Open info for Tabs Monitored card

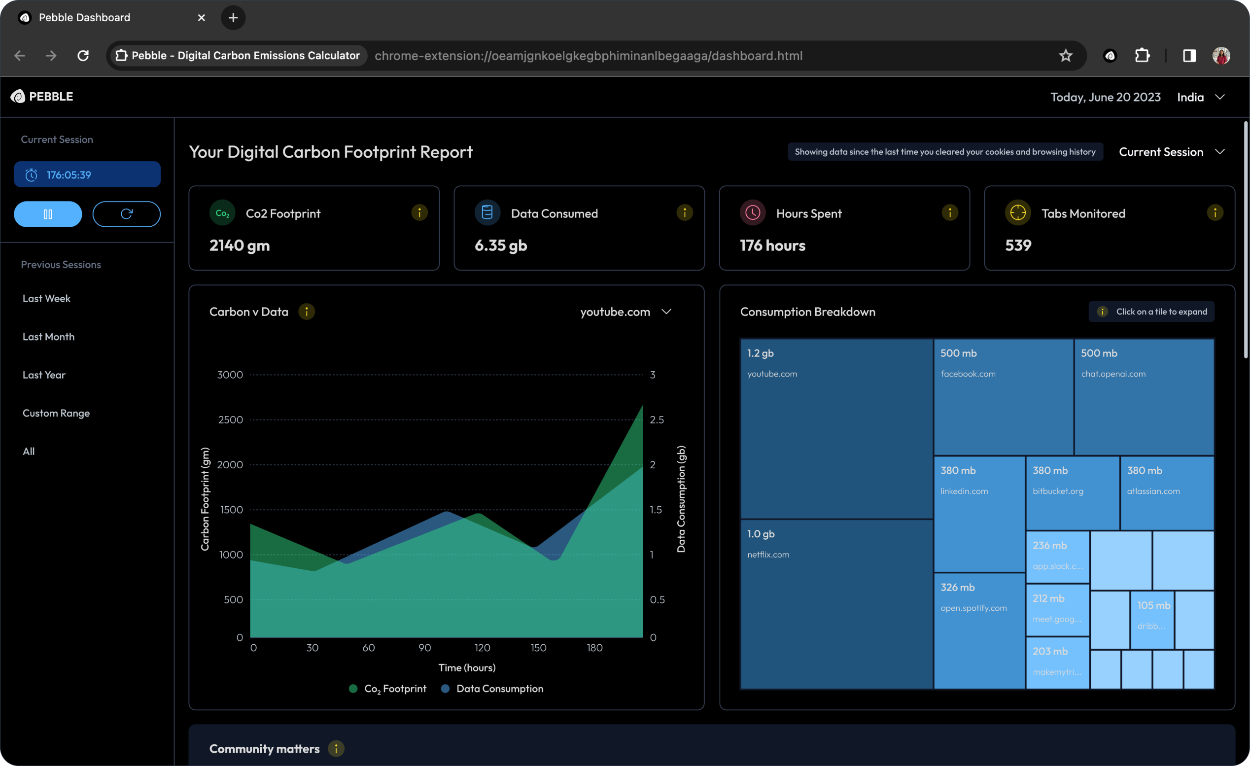click(1215, 212)
